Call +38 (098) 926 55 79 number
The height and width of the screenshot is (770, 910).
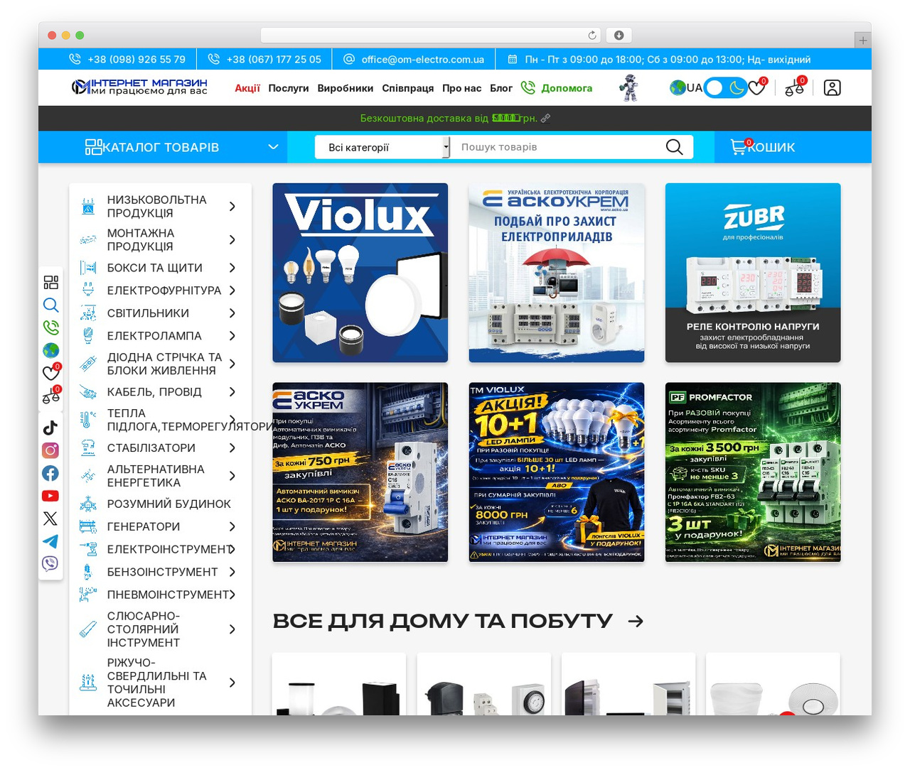[127, 59]
